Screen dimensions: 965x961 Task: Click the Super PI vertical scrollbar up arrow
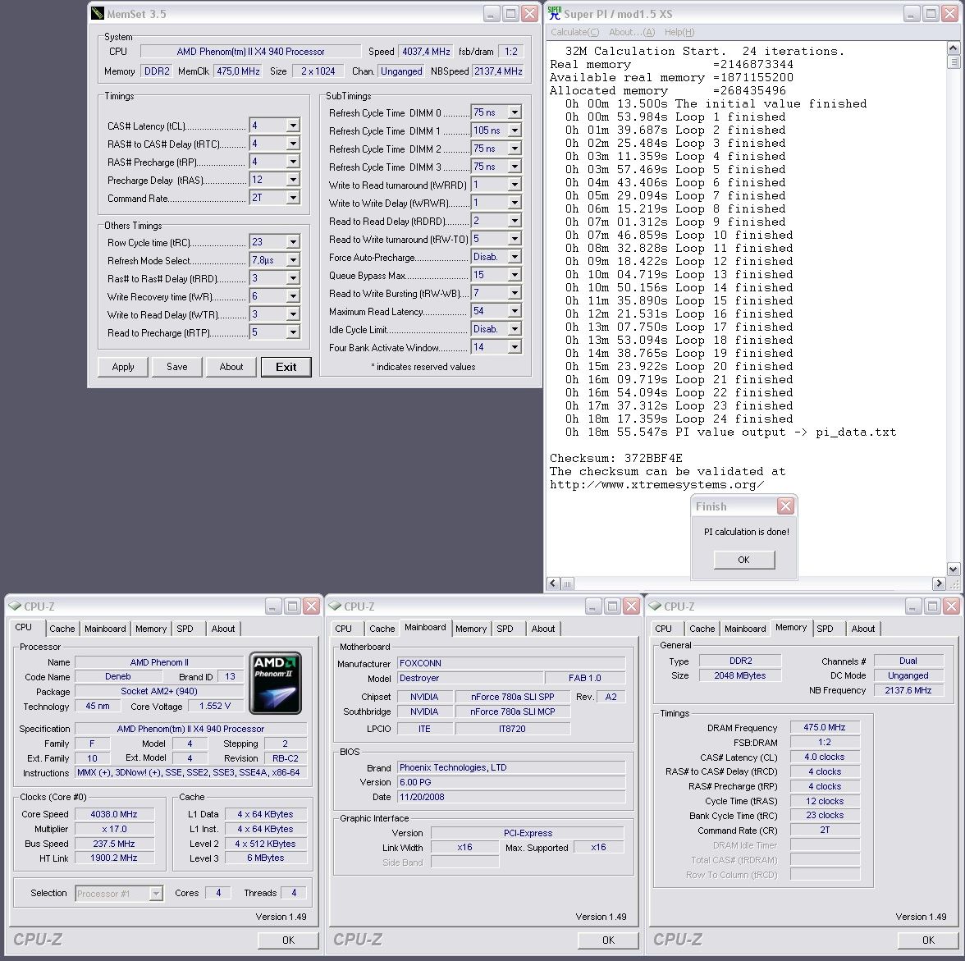tap(953, 48)
